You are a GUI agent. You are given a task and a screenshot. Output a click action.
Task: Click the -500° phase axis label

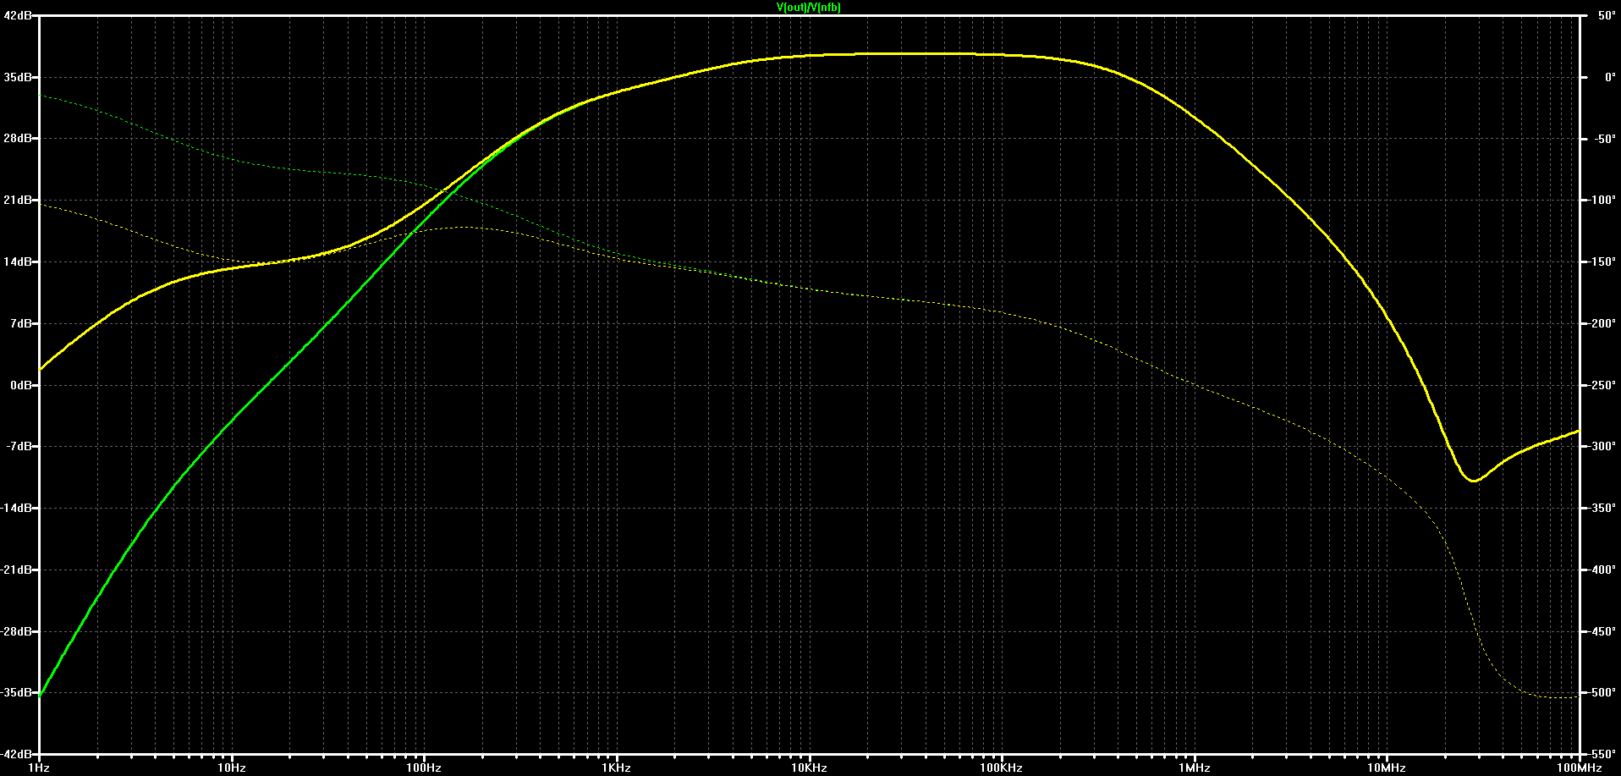(1602, 693)
